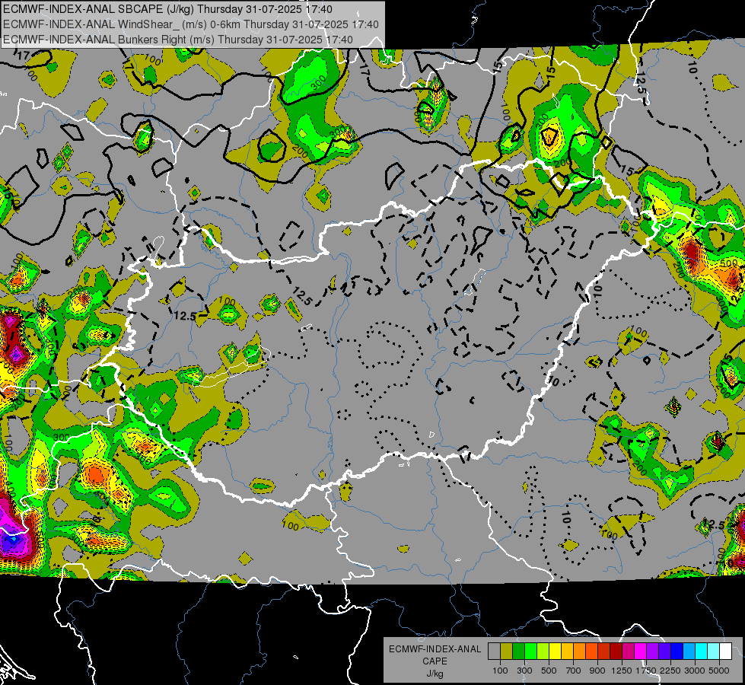
Task: Click the WindShear 0-6km title line
Action: point(190,24)
